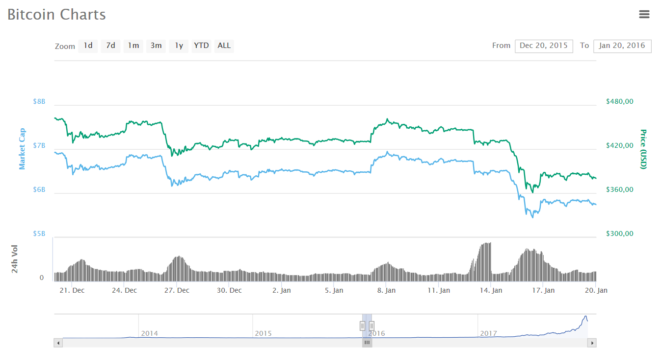
Task: Click the $5B market cap axis label
Action: pos(39,233)
